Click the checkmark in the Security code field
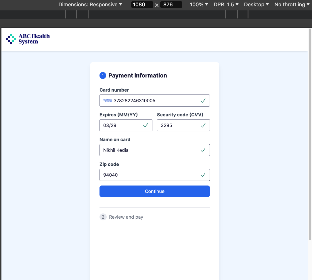The width and height of the screenshot is (312, 280). (x=203, y=125)
